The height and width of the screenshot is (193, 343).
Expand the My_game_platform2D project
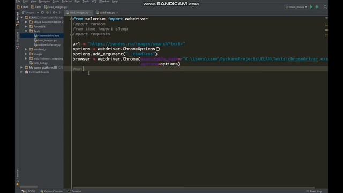coord(21,68)
